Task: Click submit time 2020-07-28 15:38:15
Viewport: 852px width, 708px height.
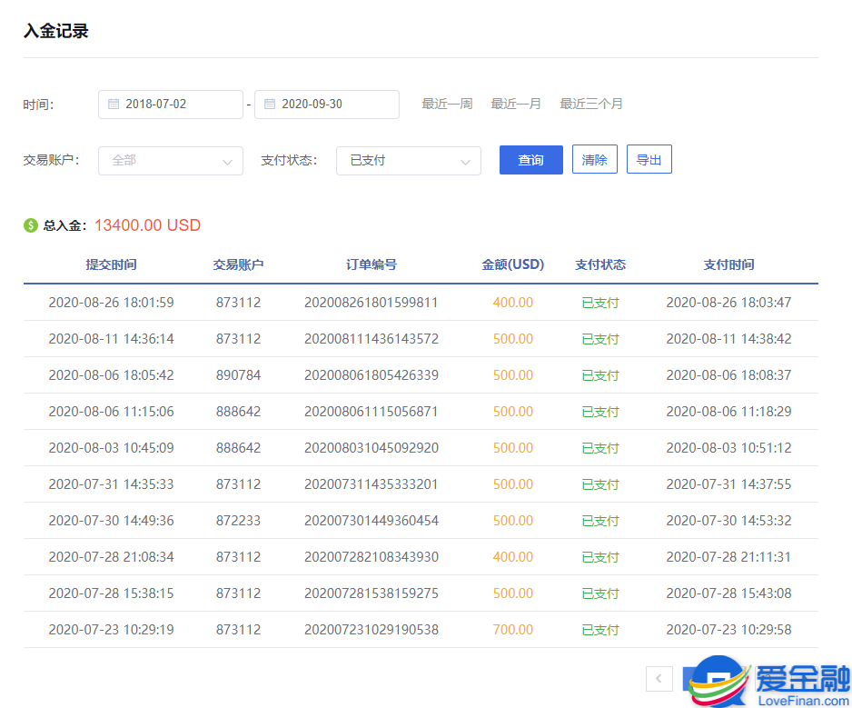Action: click(112, 593)
